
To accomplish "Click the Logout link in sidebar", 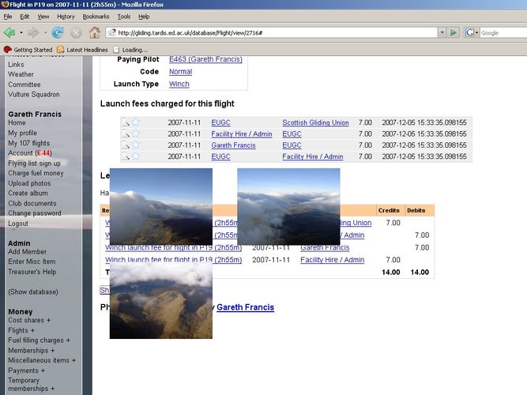I will (18, 224).
